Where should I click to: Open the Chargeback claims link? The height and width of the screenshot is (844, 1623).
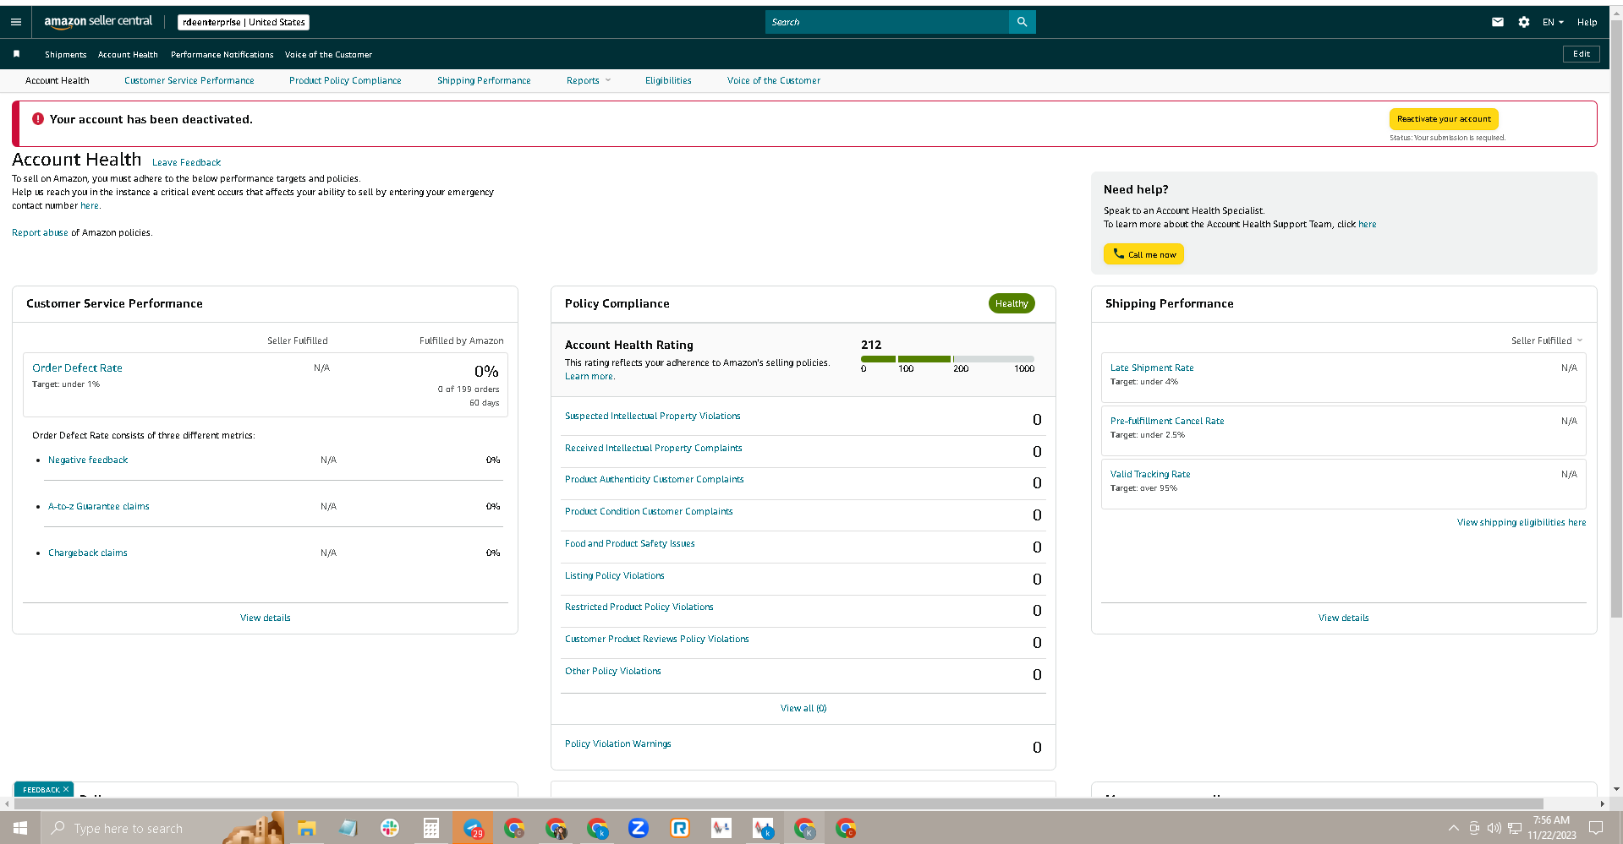[x=88, y=553]
